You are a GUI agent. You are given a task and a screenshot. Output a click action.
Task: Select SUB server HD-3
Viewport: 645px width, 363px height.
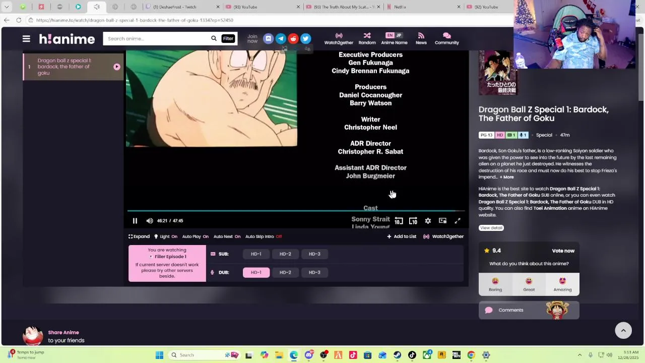(x=314, y=254)
